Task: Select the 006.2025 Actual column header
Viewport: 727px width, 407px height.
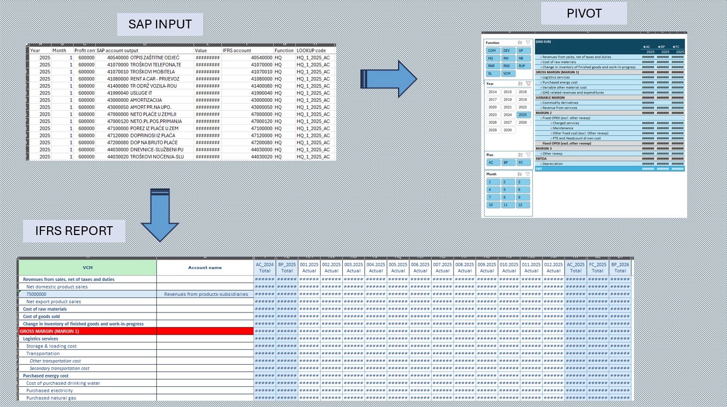Action: click(x=420, y=268)
